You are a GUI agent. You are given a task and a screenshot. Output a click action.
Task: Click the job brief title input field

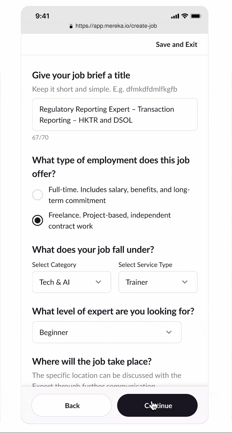(x=115, y=115)
